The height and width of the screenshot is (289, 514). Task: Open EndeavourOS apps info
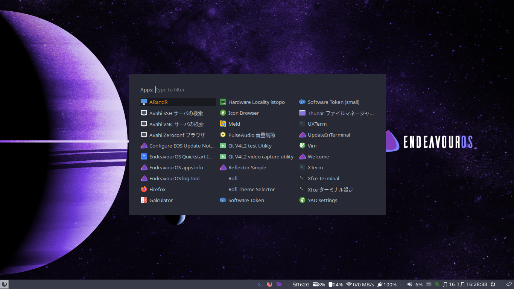point(178,167)
